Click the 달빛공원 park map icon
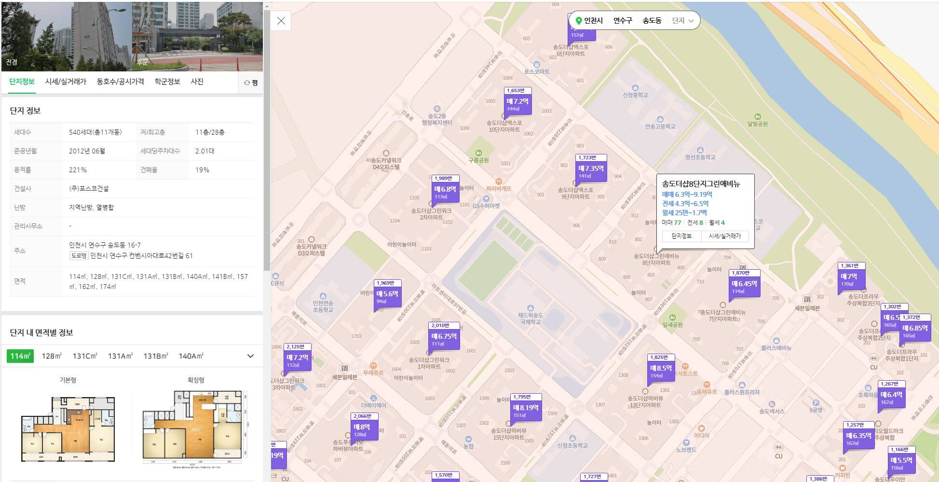The width and height of the screenshot is (939, 482). [x=757, y=117]
